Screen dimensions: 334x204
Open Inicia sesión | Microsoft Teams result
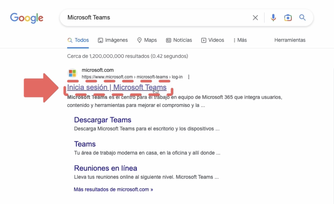117,87
